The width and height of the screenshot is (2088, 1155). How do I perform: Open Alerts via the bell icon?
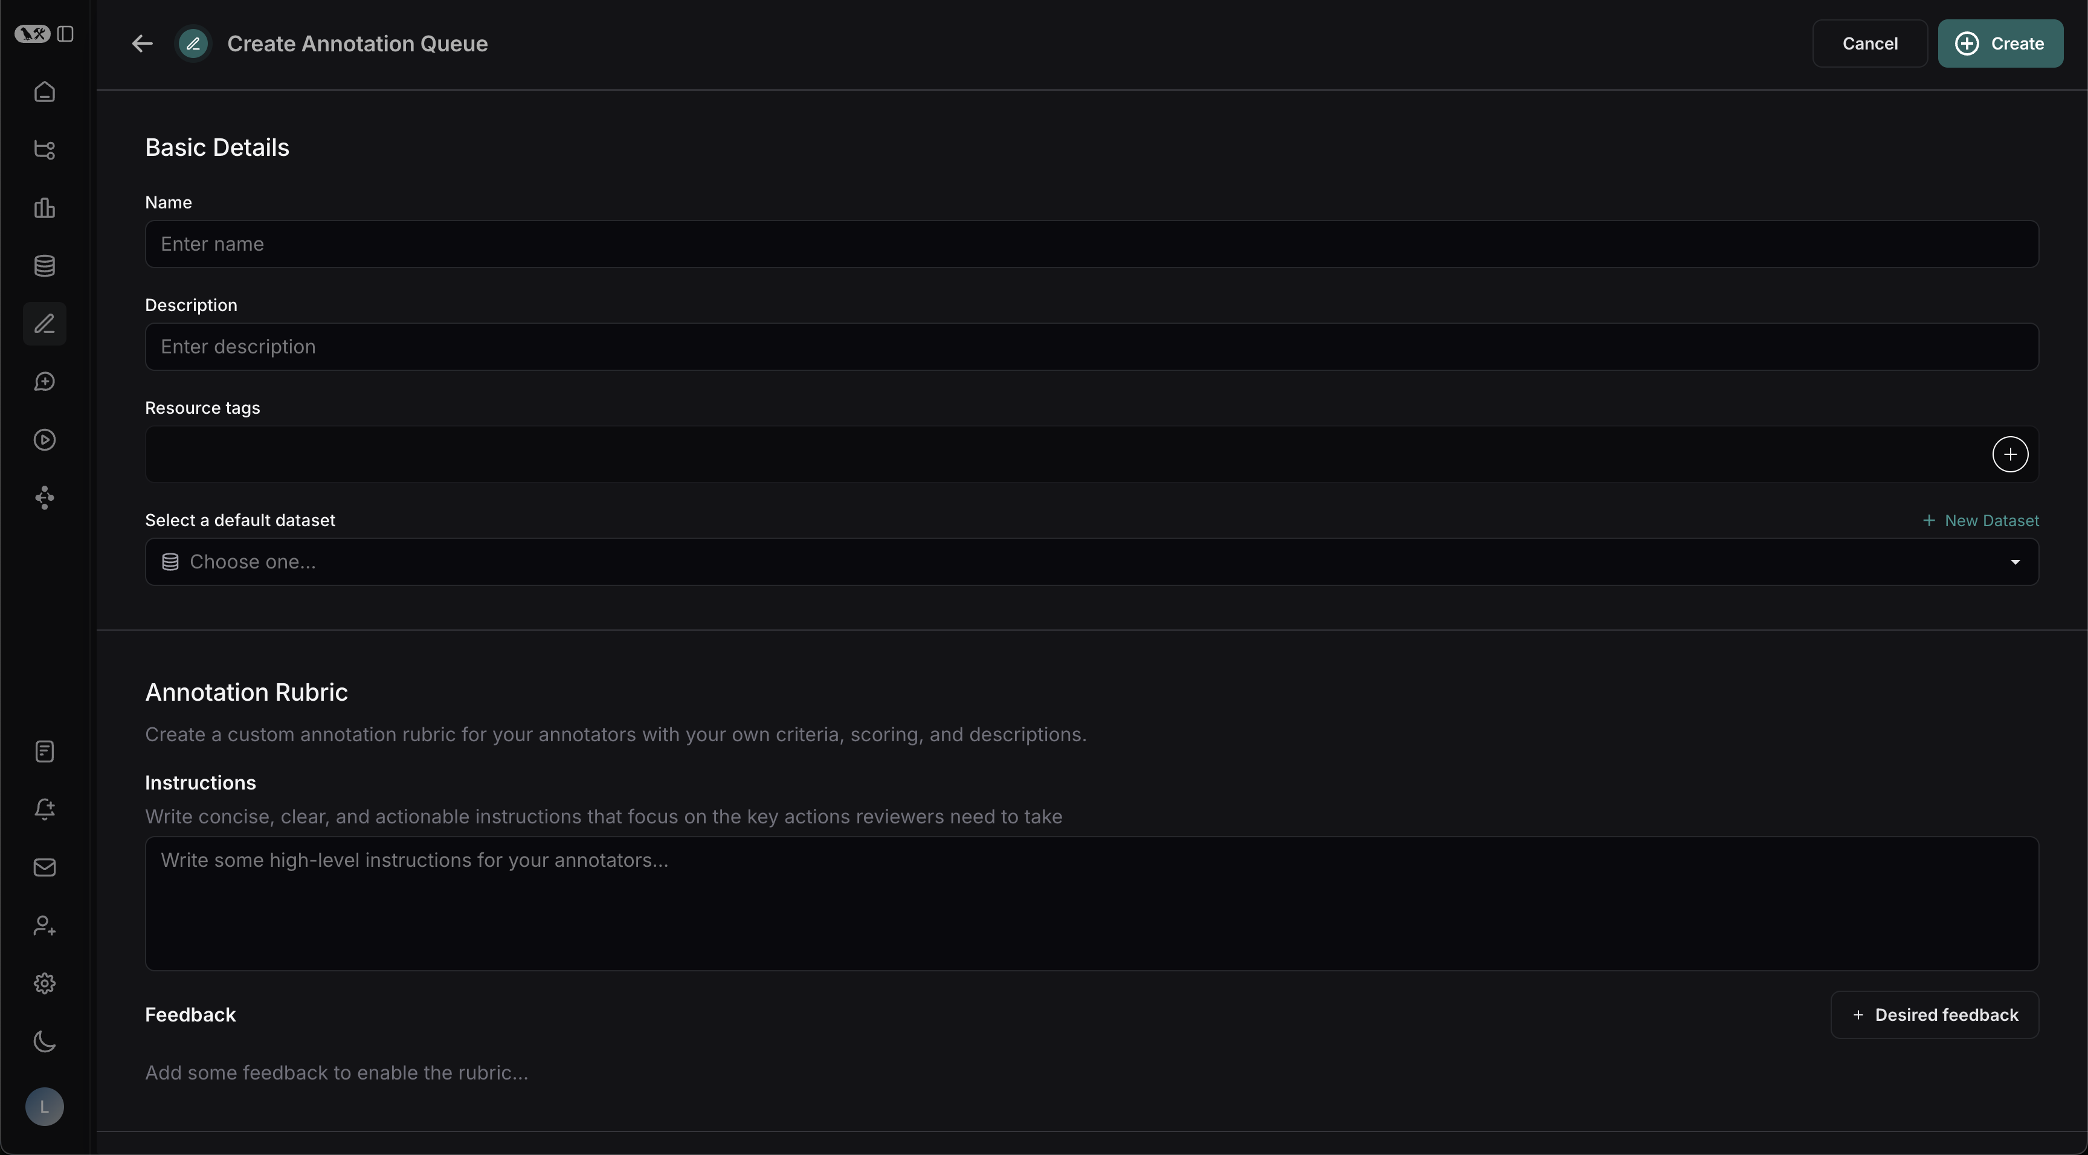point(43,809)
